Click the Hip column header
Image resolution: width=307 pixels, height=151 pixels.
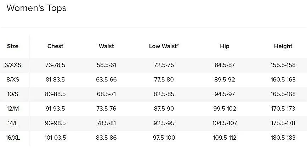pyautogui.click(x=224, y=46)
